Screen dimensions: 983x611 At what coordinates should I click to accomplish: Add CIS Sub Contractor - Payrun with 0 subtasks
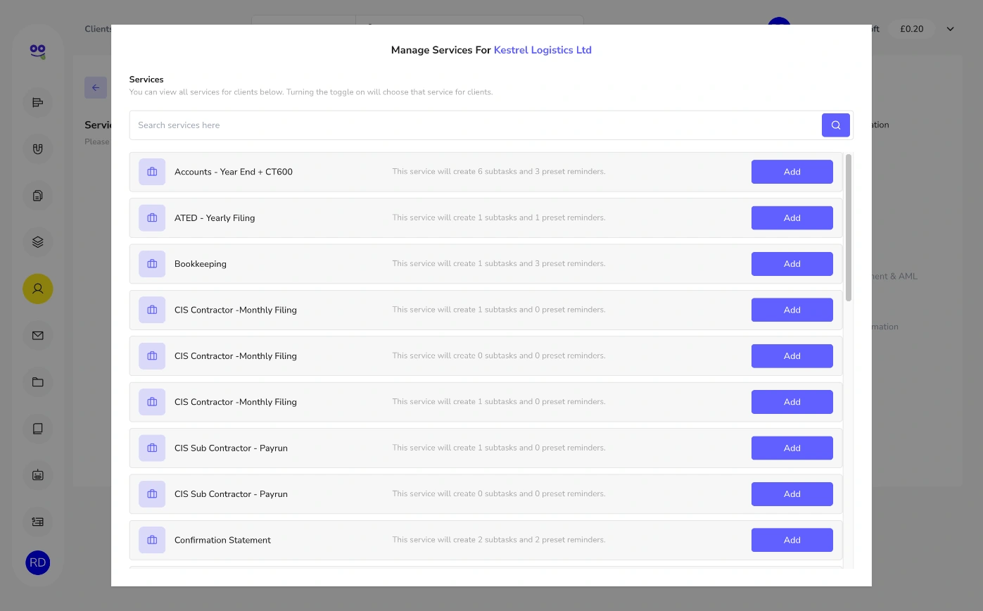point(792,494)
